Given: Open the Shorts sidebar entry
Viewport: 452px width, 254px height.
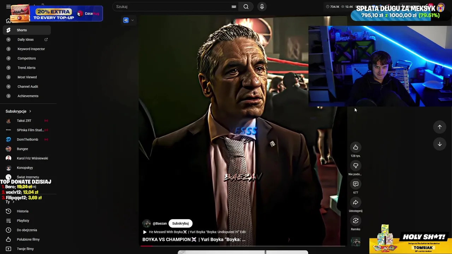Looking at the screenshot, I should tap(27, 30).
